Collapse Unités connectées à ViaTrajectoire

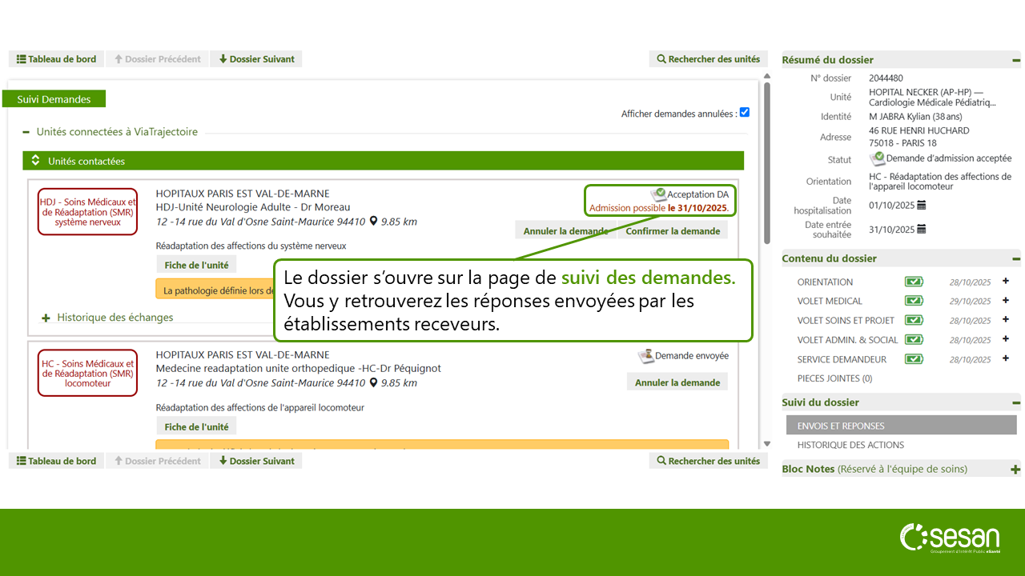coord(26,132)
